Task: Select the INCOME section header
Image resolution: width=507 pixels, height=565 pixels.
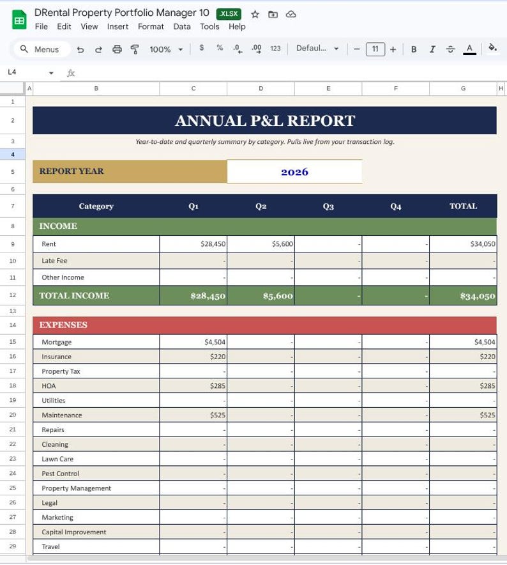Action: pyautogui.click(x=264, y=226)
